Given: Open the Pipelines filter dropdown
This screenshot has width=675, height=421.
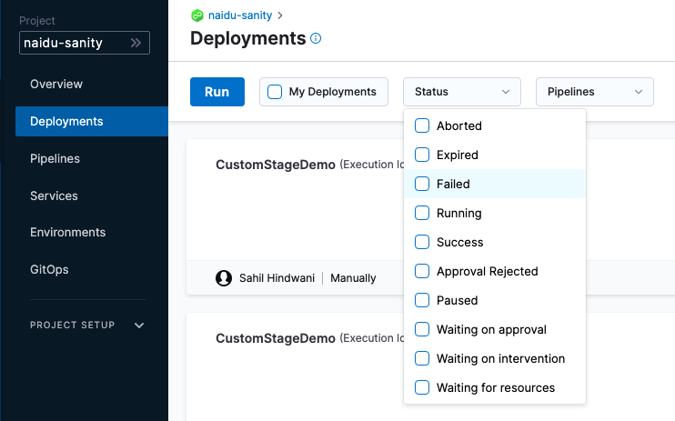Looking at the screenshot, I should (595, 92).
